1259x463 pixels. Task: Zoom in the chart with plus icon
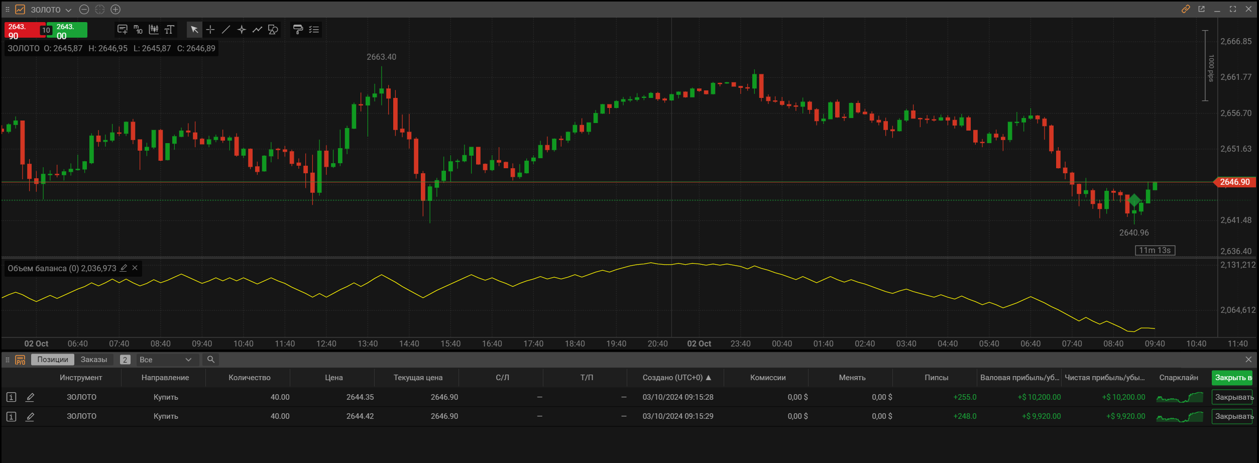[116, 10]
